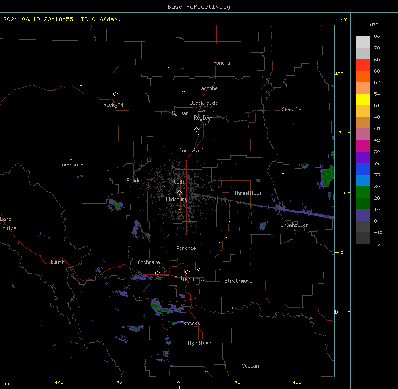Click the green radar echo west of Sundre

click(x=116, y=204)
